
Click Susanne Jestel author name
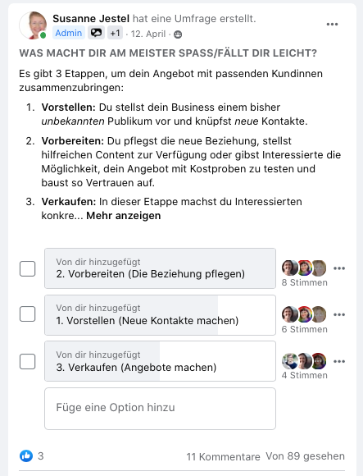click(x=91, y=19)
